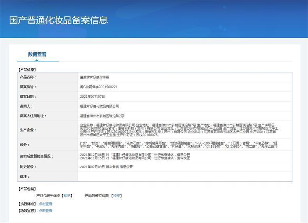Select product name value 皇后牌片仔癀珍珠霜
Screen dimensions: 308x223
pyautogui.click(x=95, y=77)
